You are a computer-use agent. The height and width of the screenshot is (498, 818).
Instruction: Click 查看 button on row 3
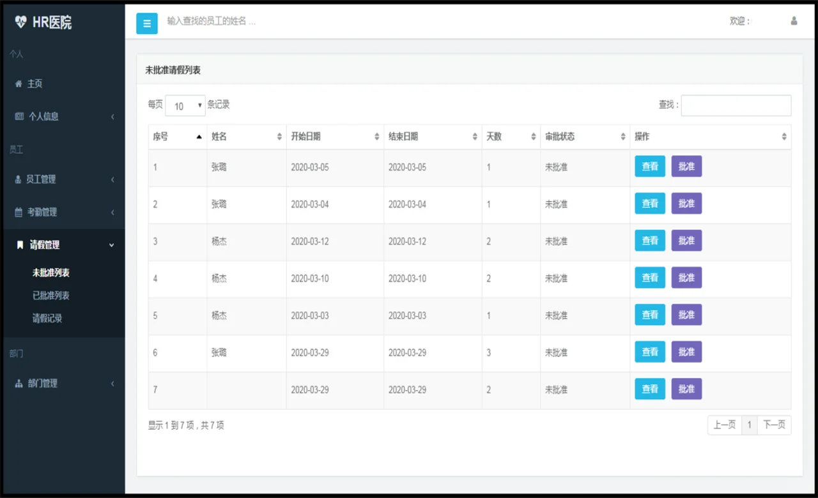coord(649,241)
